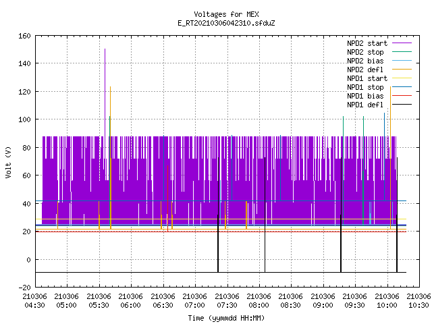Click the x-axis tick label 210306 06:00
This screenshot has height=324, width=432.
click(130, 301)
